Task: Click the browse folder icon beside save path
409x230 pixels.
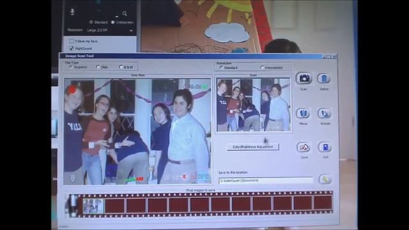Action: tap(325, 180)
